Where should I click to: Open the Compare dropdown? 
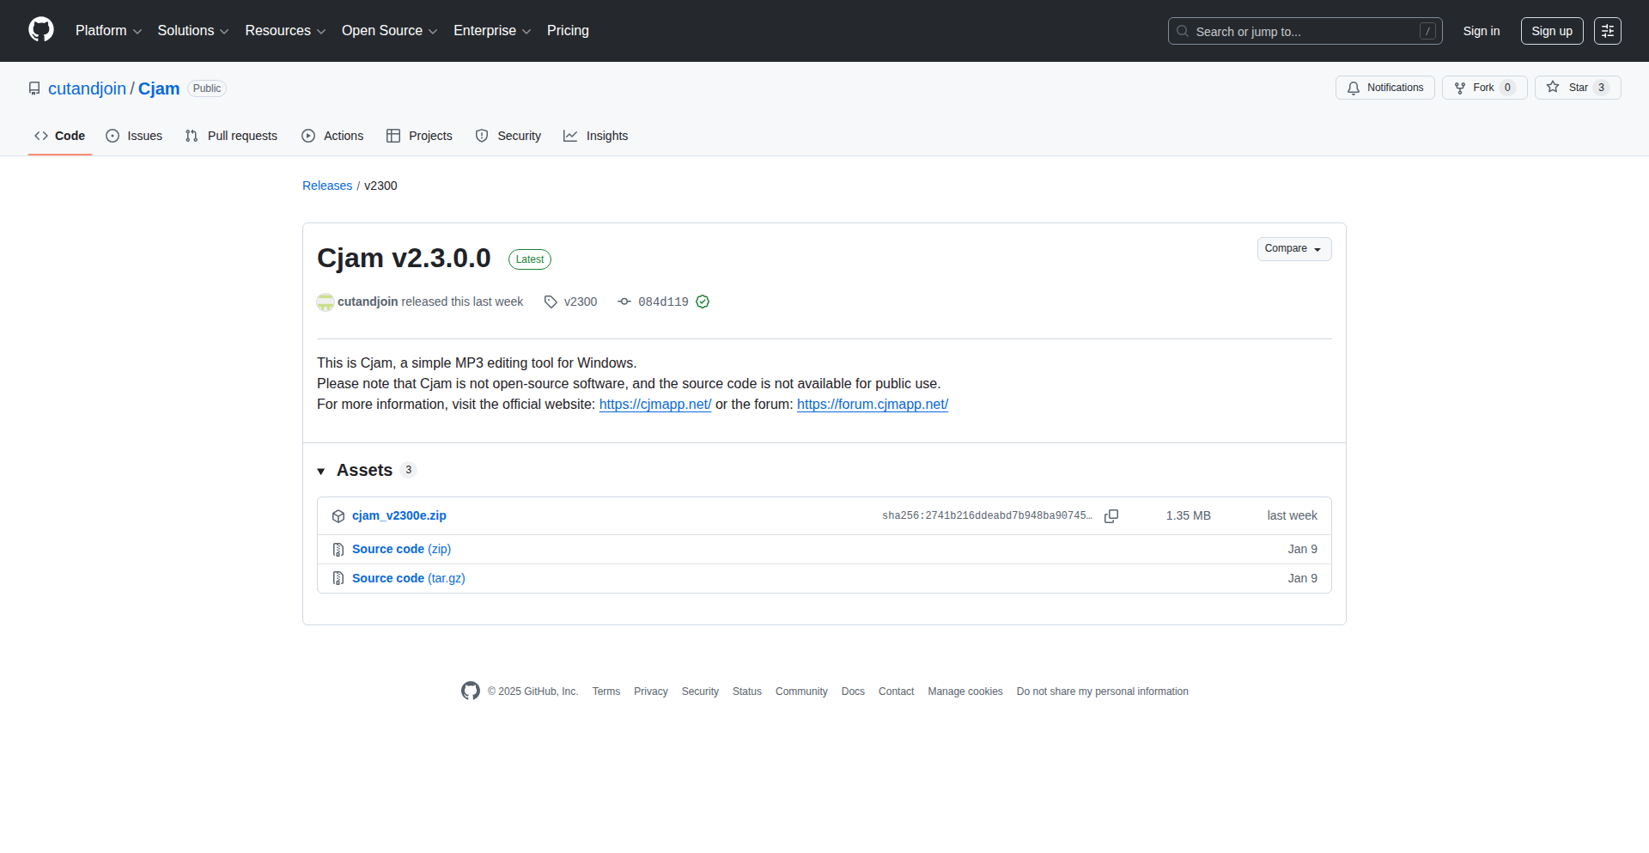pos(1293,249)
